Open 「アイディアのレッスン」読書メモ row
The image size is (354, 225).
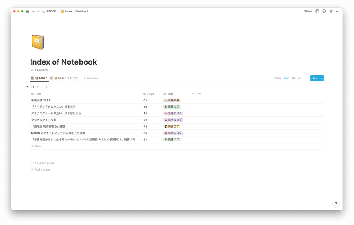tap(53, 107)
